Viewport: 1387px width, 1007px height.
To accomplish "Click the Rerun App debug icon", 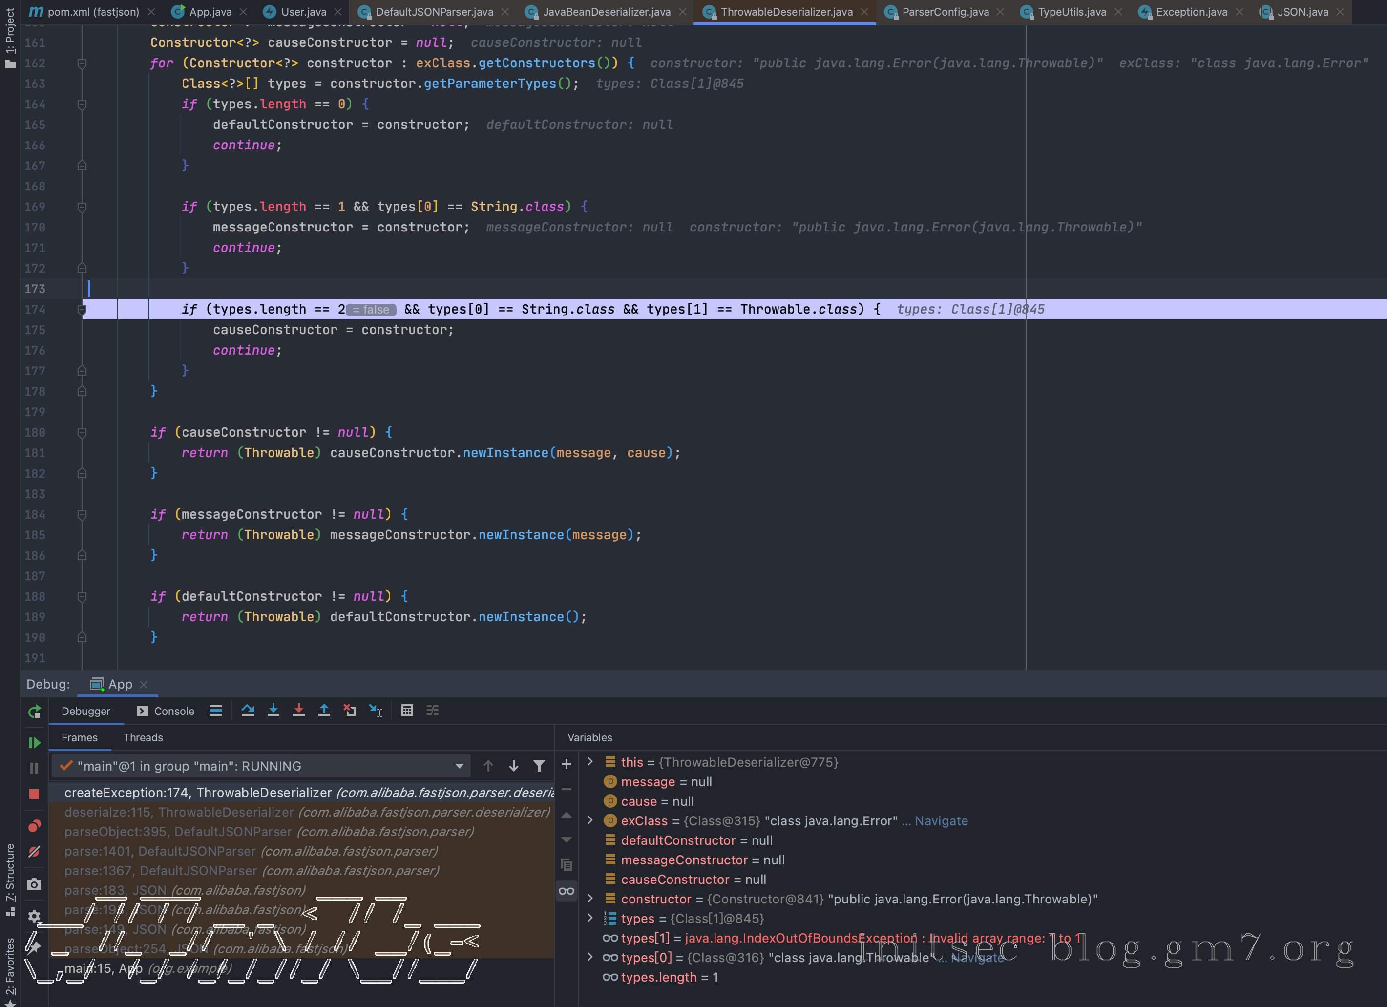I will [x=34, y=712].
